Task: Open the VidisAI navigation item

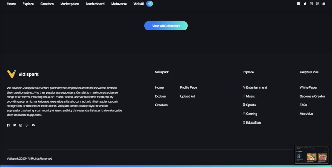Action: [x=139, y=4]
